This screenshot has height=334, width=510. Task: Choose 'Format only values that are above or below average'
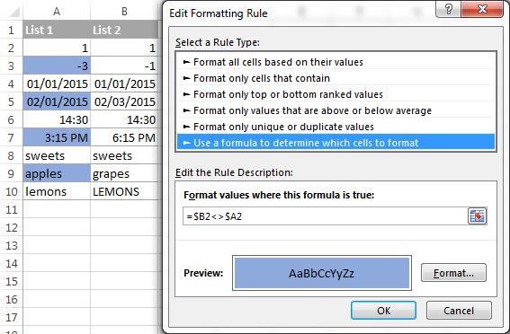(336, 110)
